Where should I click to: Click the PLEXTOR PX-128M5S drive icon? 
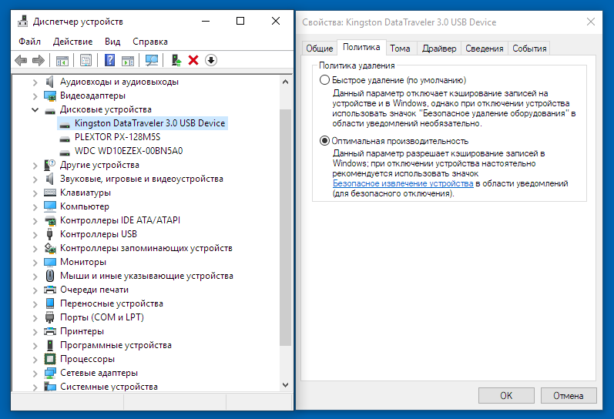65,138
